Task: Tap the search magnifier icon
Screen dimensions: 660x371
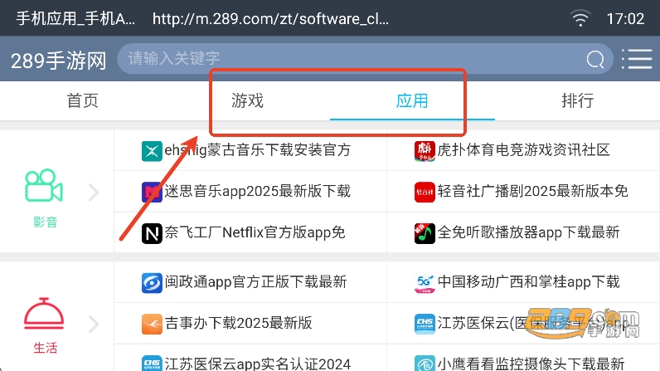Action: click(x=595, y=60)
